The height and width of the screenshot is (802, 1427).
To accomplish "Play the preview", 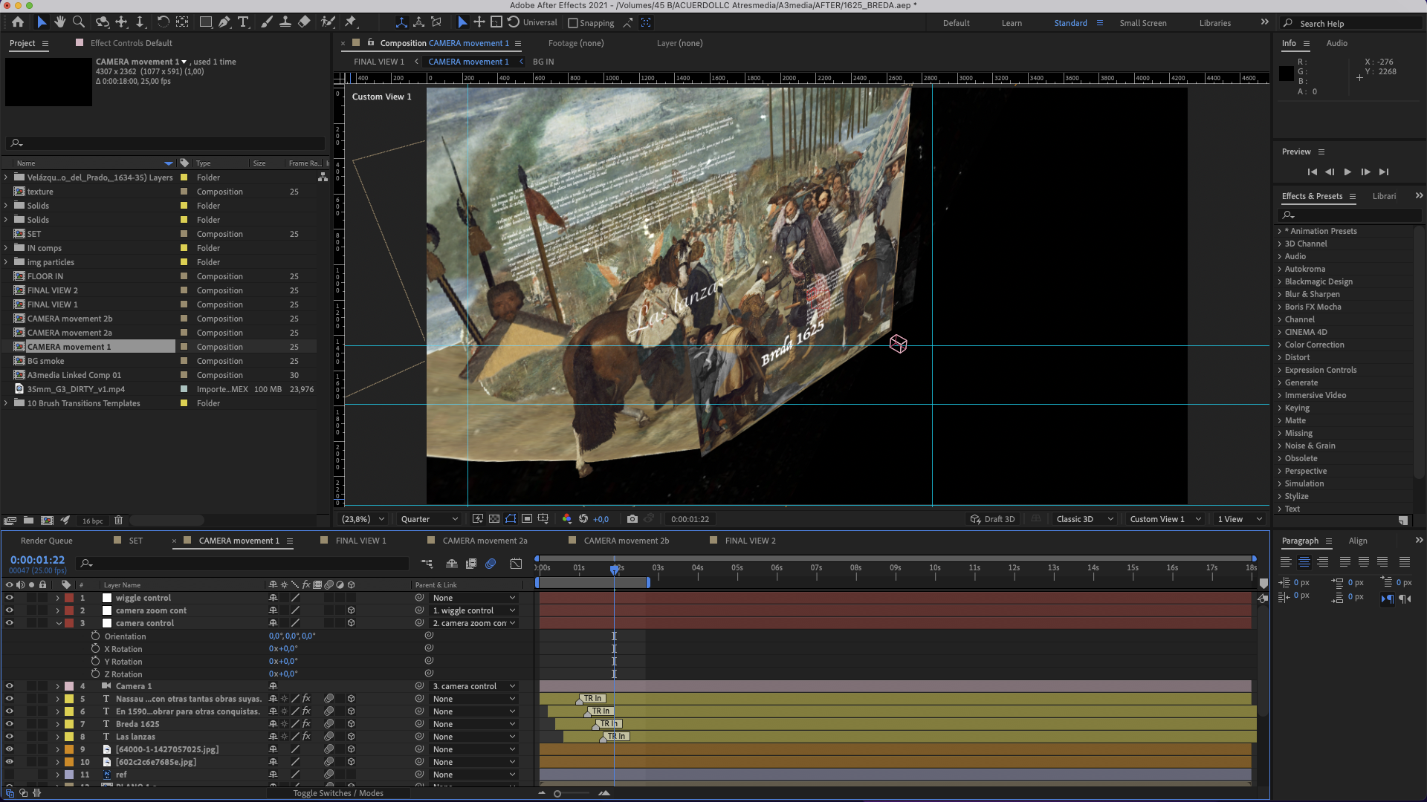I will point(1347,172).
